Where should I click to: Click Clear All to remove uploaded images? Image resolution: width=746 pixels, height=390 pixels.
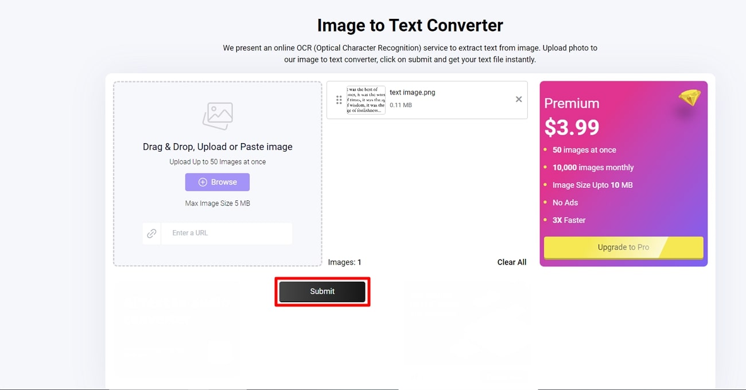511,262
